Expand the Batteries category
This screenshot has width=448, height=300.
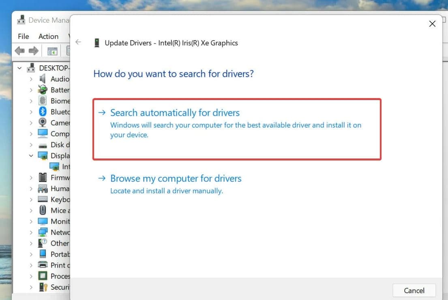pos(31,90)
